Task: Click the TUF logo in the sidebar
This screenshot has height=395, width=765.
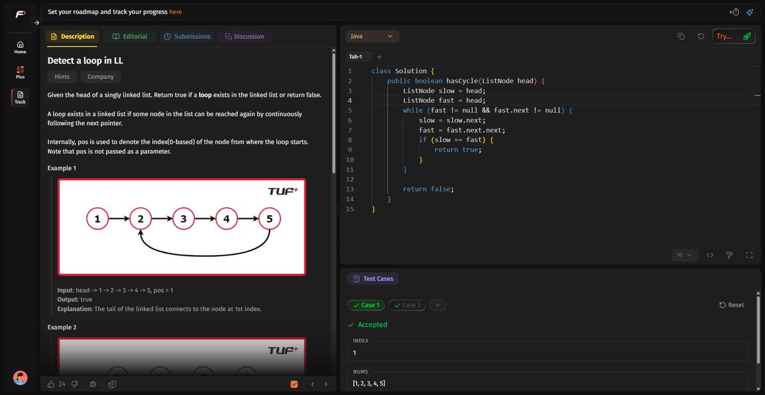Action: 20,14
